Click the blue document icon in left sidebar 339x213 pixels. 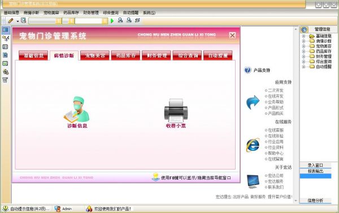[5, 55]
